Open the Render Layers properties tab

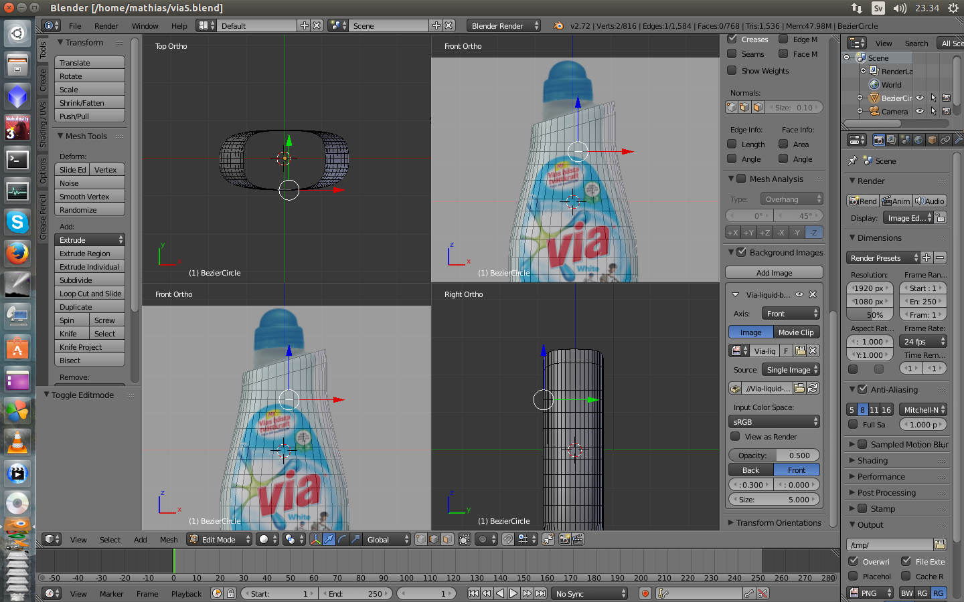pos(892,140)
